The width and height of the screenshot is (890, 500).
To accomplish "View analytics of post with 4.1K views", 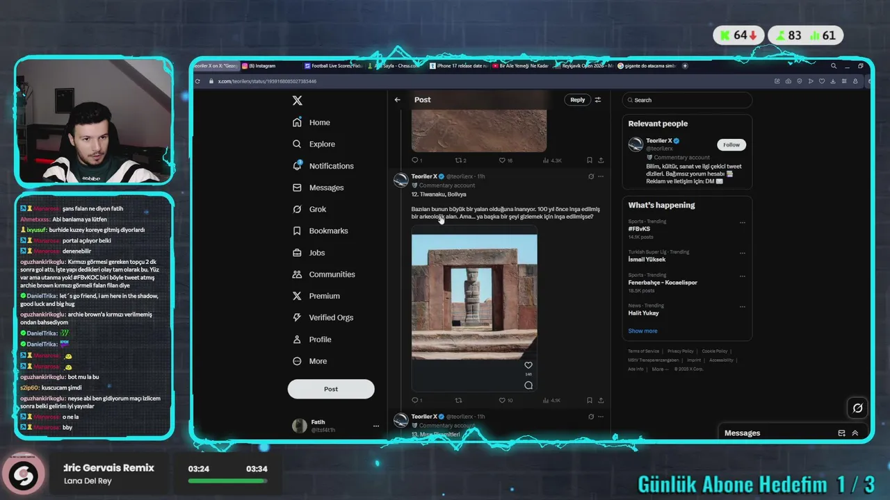I will pyautogui.click(x=551, y=400).
